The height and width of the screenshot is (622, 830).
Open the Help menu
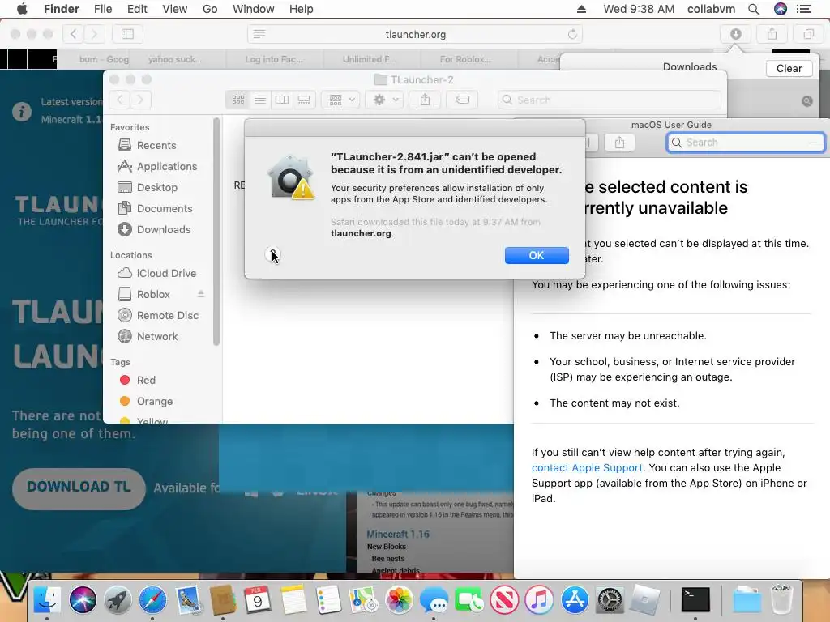302,9
